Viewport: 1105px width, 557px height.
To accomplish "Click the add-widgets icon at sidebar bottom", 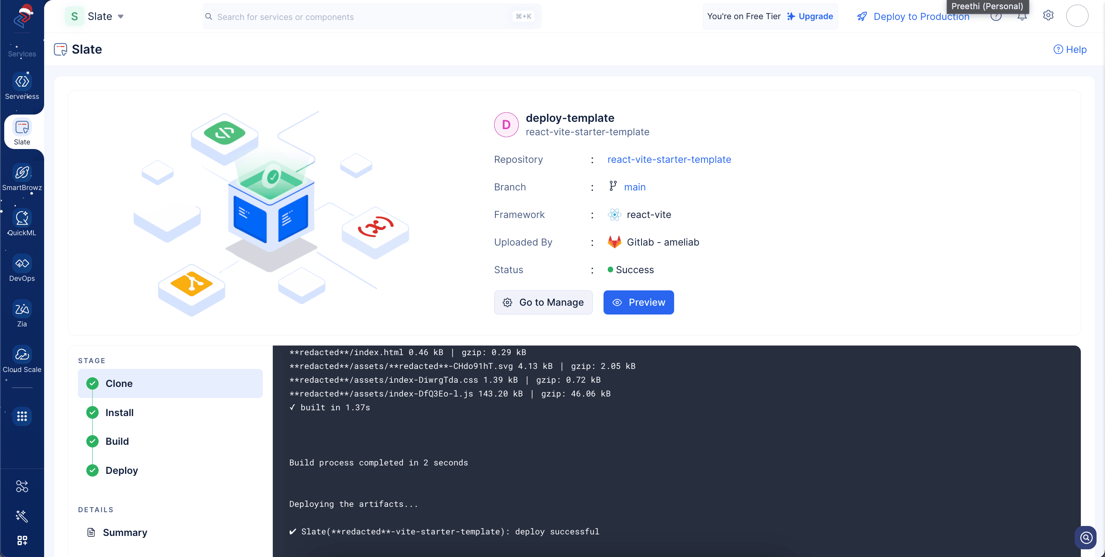I will pos(22,540).
